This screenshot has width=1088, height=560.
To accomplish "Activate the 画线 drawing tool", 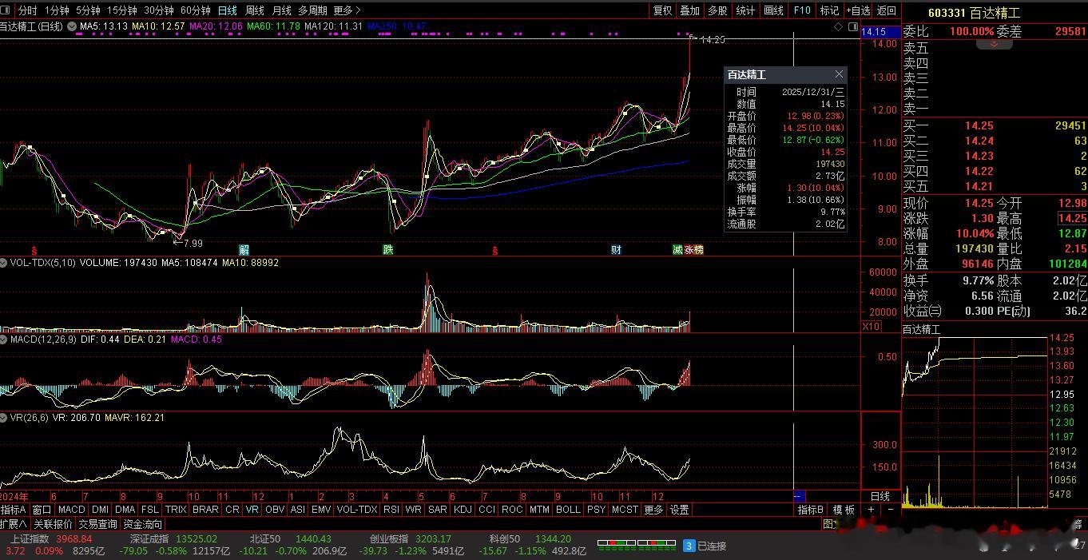I will point(773,10).
